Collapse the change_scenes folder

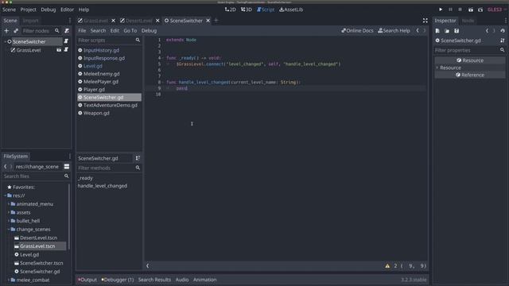[9, 230]
